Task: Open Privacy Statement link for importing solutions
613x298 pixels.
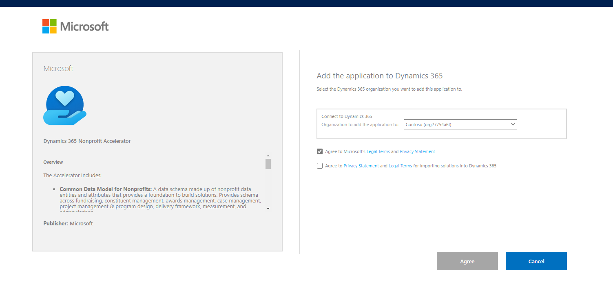Action: [361, 166]
